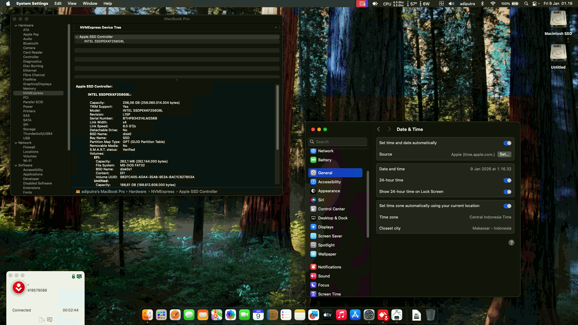Image resolution: width=578 pixels, height=325 pixels.
Task: Click the Set... source button
Action: (x=504, y=154)
